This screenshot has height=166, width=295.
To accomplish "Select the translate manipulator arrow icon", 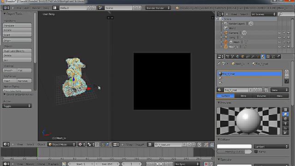I will pos(107,144).
